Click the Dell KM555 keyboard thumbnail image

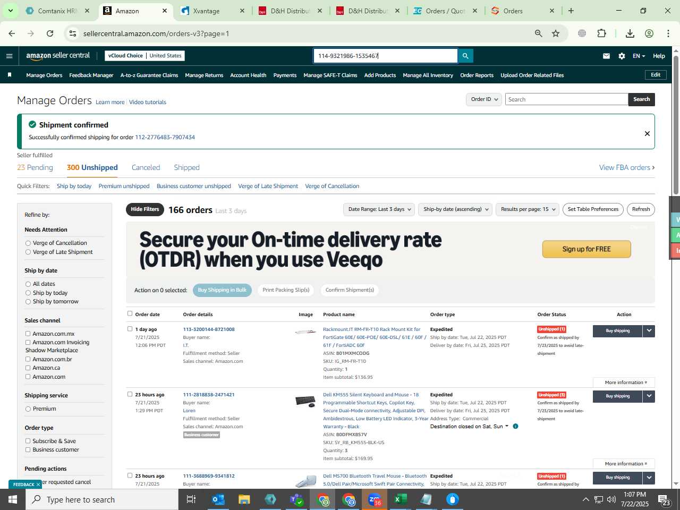coord(305,401)
